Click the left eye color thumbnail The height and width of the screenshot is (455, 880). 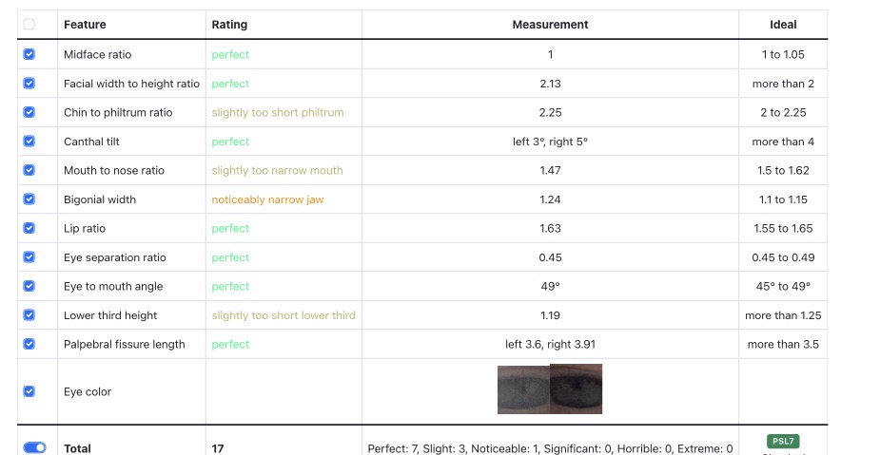click(x=523, y=390)
